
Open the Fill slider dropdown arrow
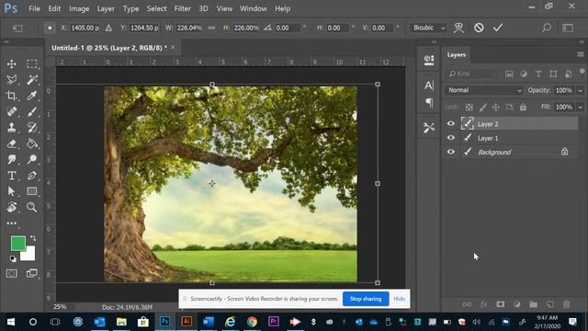pyautogui.click(x=580, y=107)
